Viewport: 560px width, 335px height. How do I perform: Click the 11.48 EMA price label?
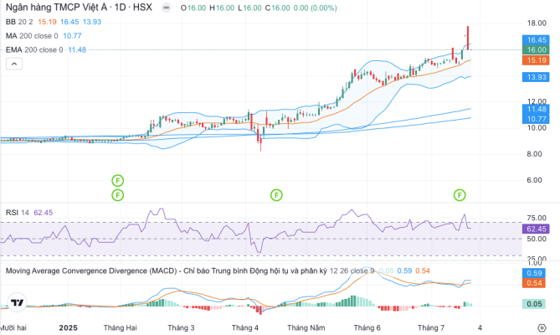pos(536,109)
